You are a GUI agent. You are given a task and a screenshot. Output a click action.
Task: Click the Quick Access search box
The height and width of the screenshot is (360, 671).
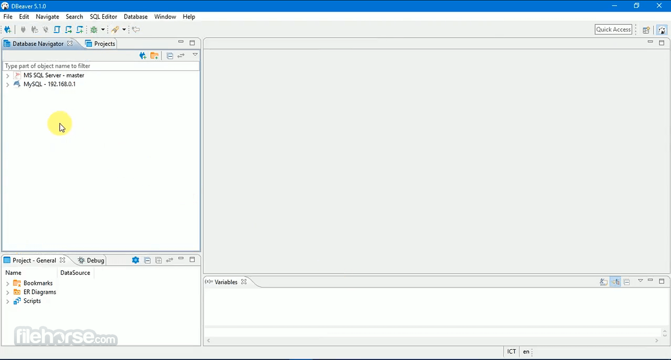(614, 29)
